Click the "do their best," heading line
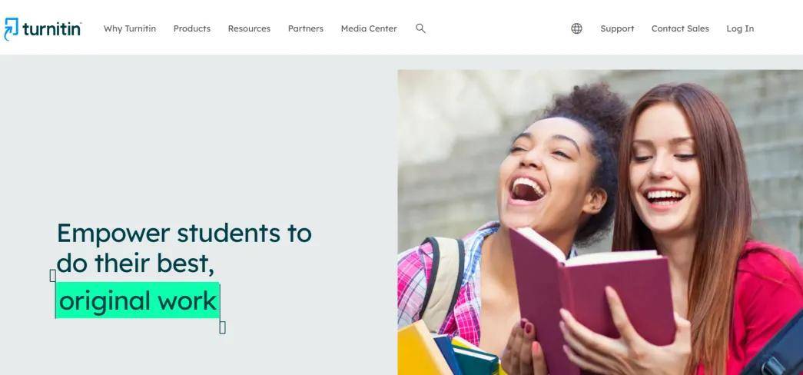Image resolution: width=803 pixels, height=375 pixels. tap(135, 264)
